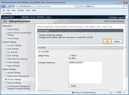This screenshot has width=129, height=95.
Task: Click the browser Back arrow button
Action: coord(3,6)
